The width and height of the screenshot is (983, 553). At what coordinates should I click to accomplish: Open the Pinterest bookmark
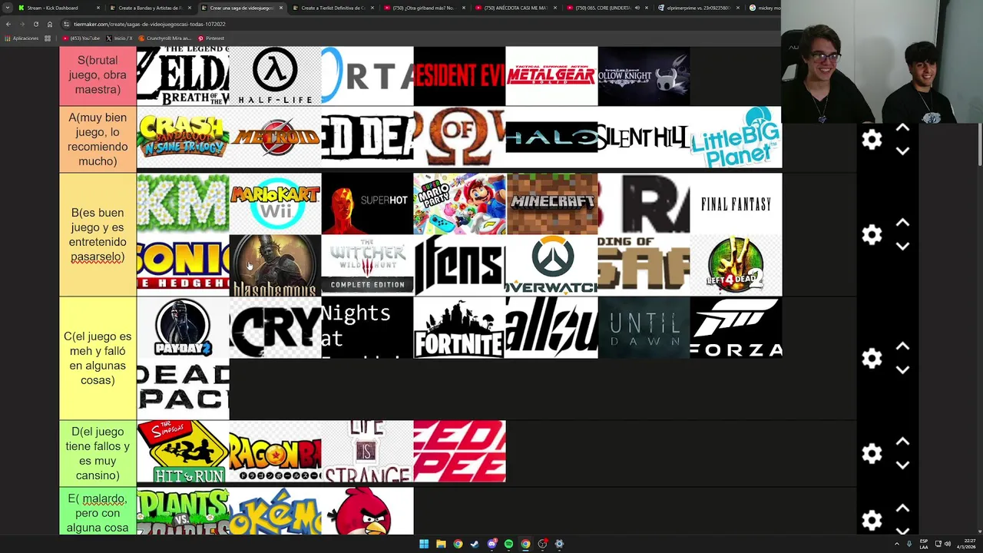tap(211, 38)
